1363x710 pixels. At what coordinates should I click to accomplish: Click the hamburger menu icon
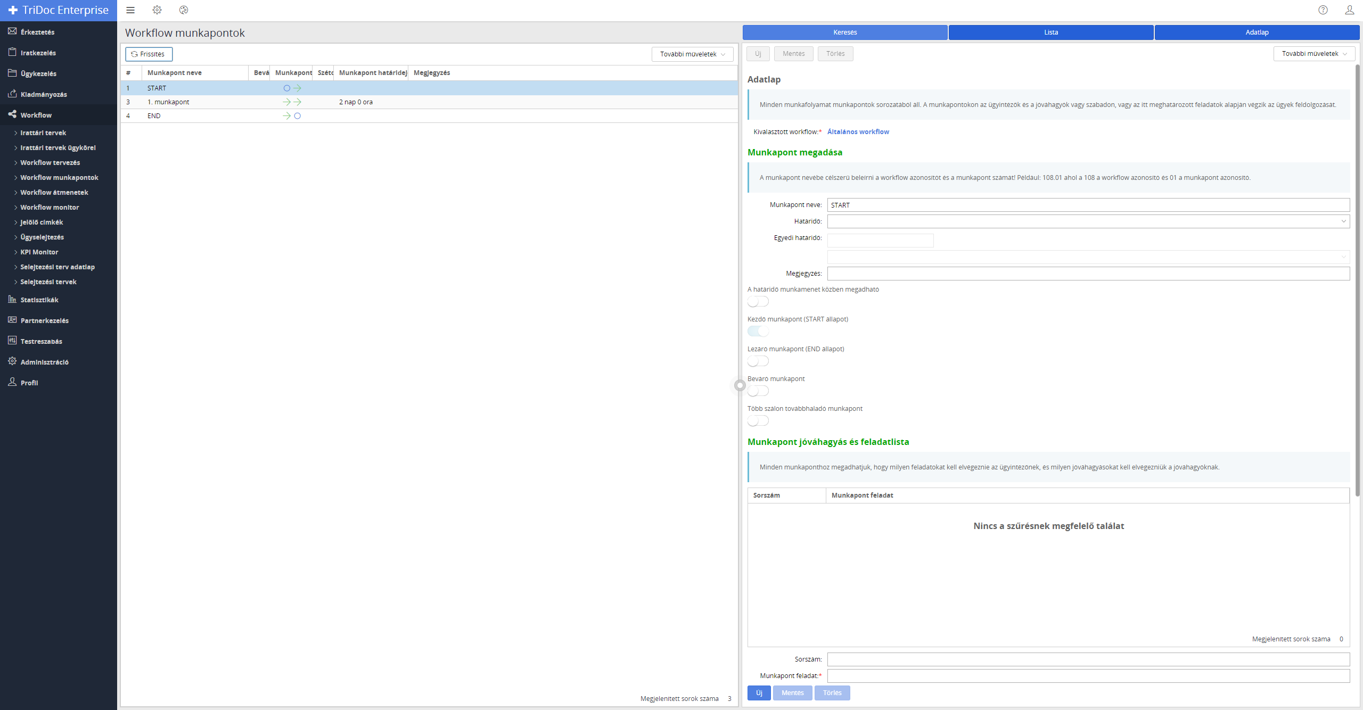click(130, 10)
